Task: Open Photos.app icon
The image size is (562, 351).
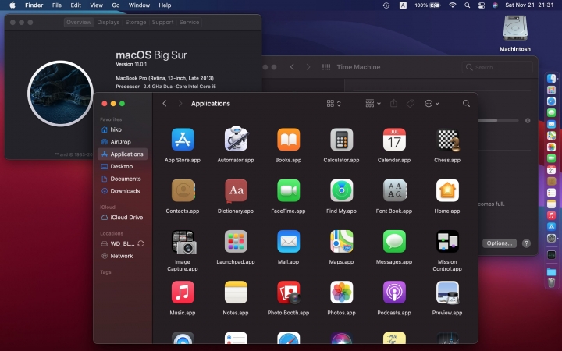Action: 341,292
